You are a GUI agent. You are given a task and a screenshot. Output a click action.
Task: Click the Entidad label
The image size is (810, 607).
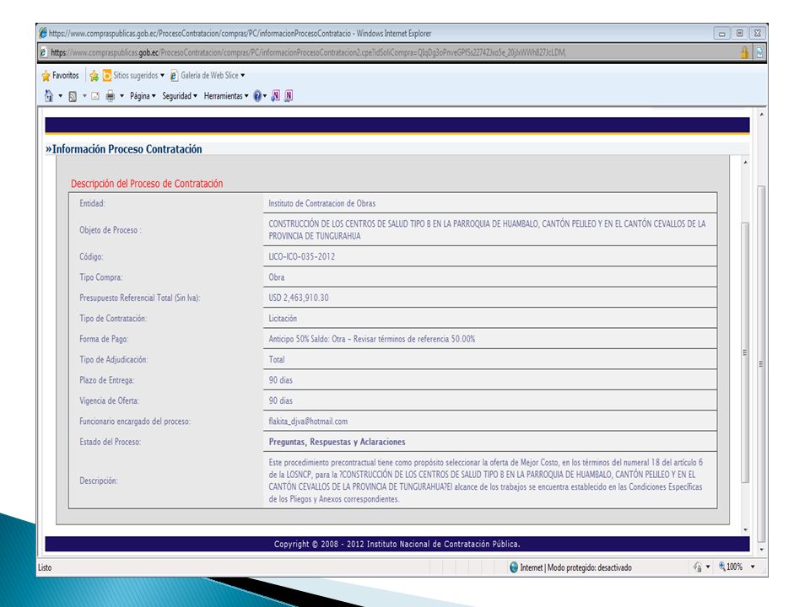92,203
